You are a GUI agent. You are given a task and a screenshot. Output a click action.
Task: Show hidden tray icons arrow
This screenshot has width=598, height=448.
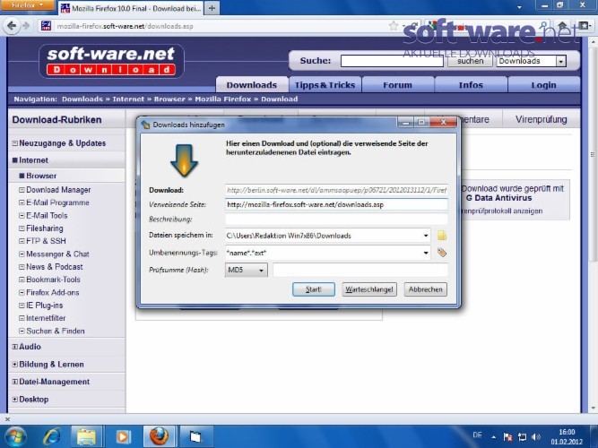click(x=494, y=437)
